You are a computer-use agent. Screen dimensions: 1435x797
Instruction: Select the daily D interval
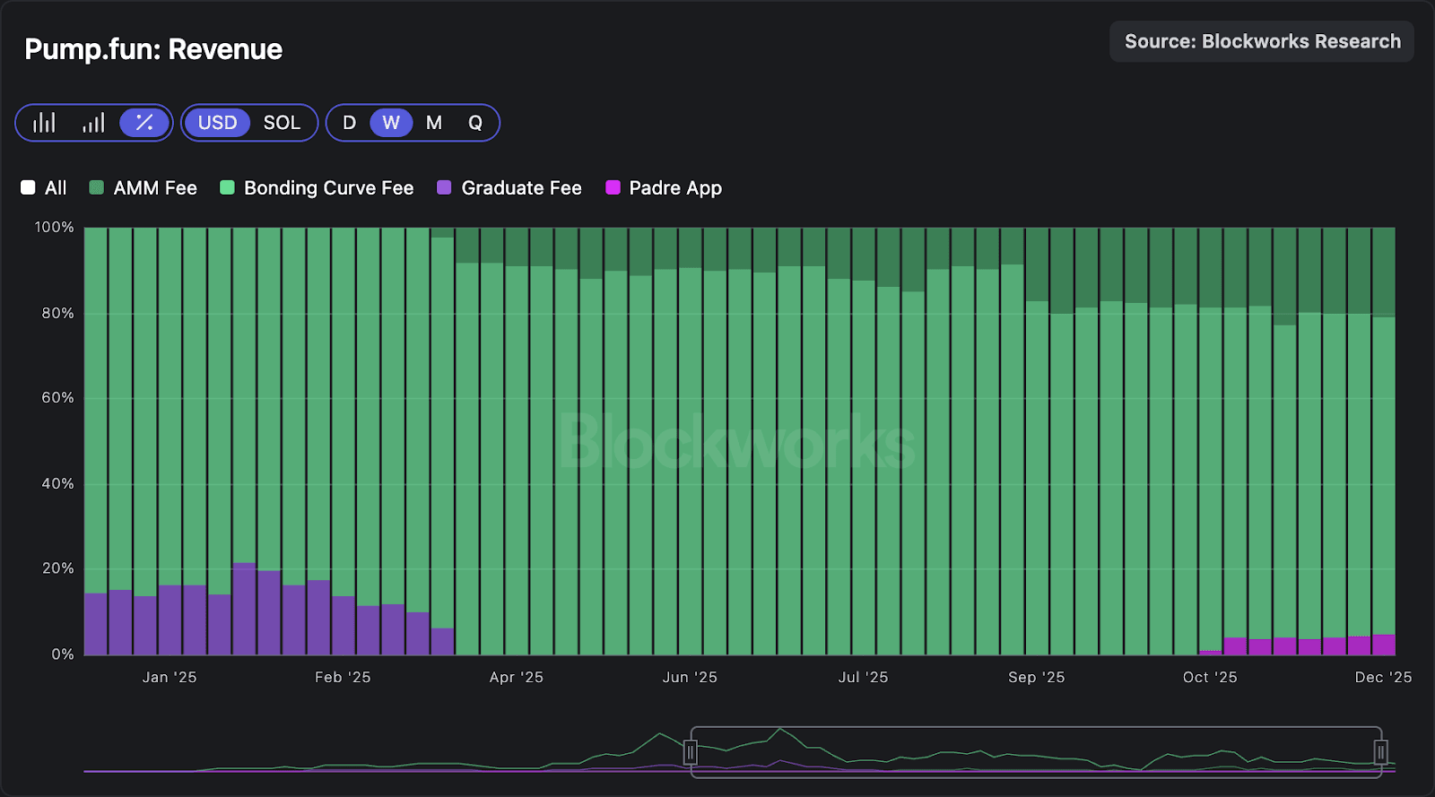349,123
